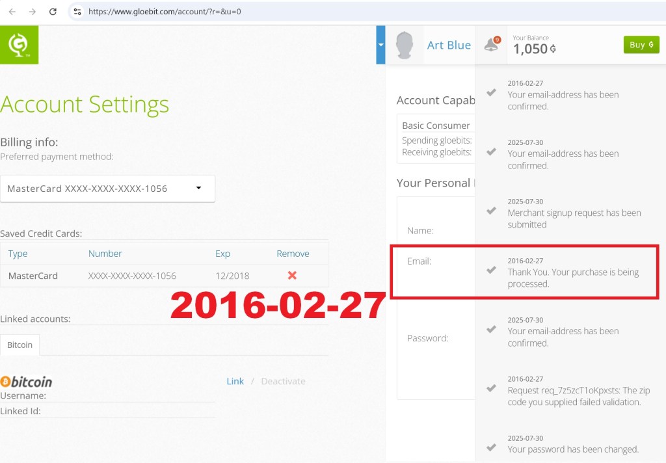The height and width of the screenshot is (463, 666).
Task: Open the blue user menu dropdown arrow
Action: (x=380, y=45)
